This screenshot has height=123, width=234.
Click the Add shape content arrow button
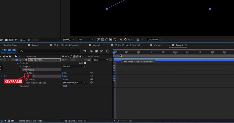[x=85, y=63]
